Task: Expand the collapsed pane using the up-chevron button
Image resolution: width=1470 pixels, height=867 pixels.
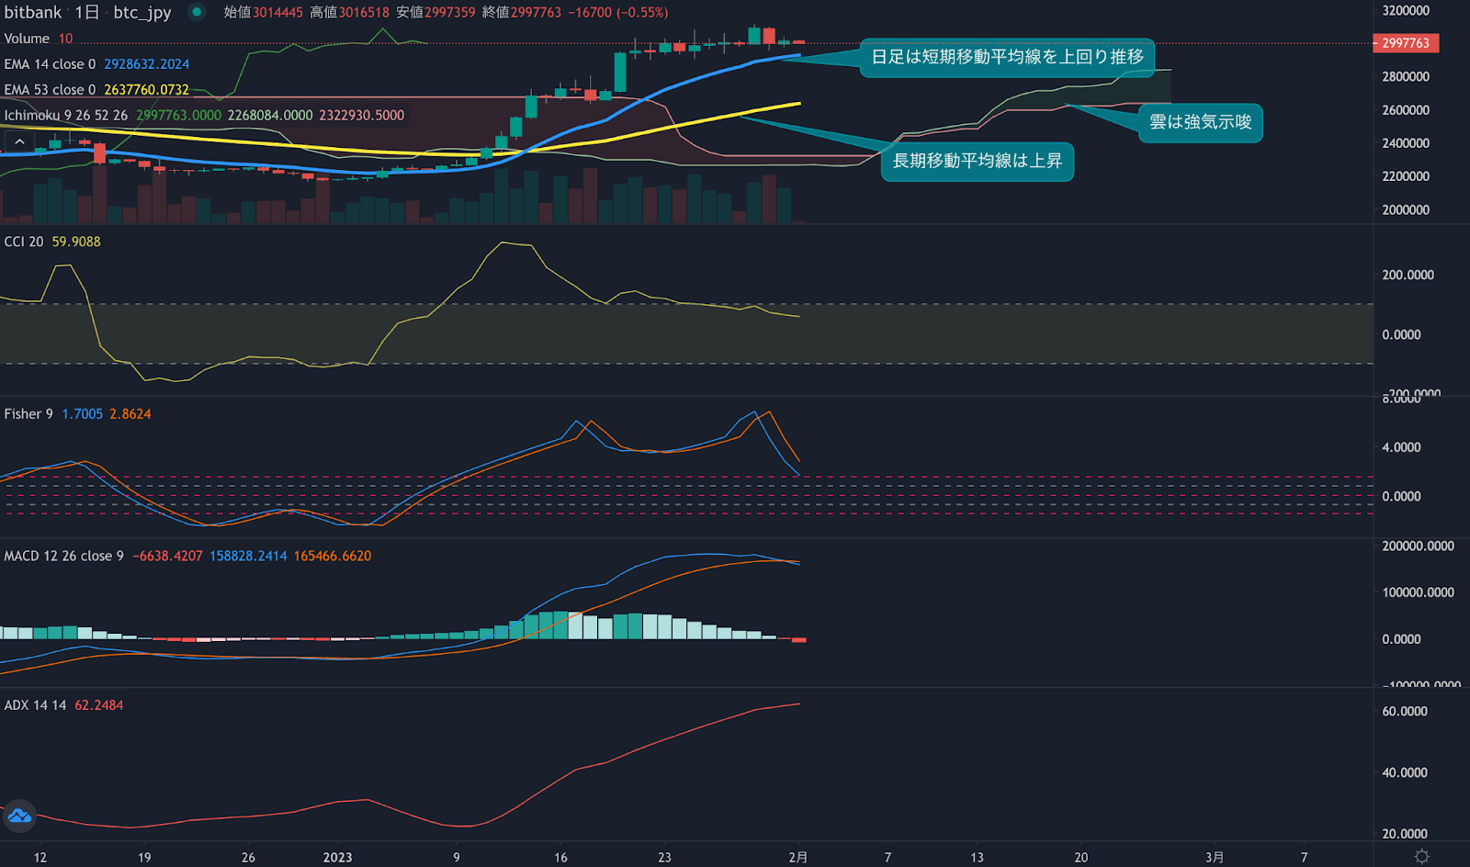Action: click(19, 141)
